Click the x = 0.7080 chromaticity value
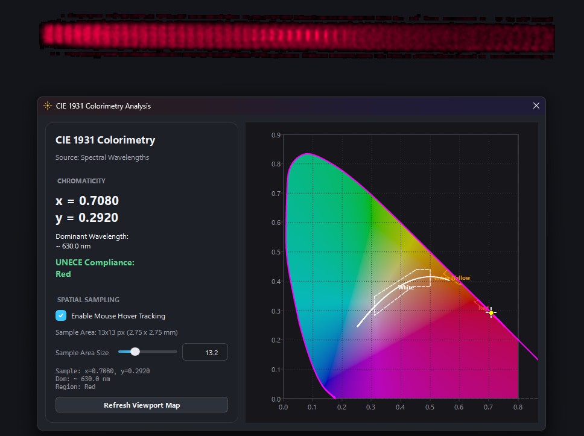The width and height of the screenshot is (584, 436). click(x=87, y=201)
